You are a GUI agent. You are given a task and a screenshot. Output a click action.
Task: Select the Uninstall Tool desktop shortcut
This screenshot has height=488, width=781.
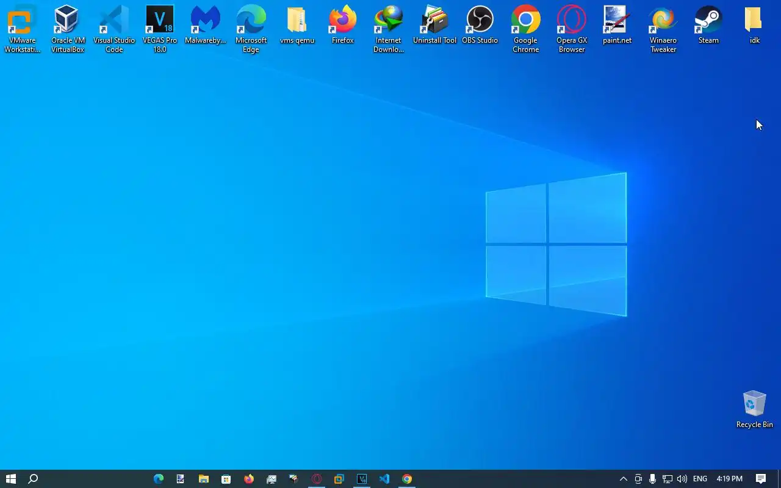pos(434,25)
